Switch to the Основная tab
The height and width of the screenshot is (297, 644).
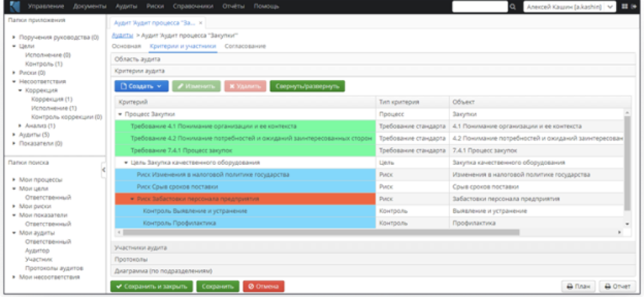pyautogui.click(x=127, y=46)
